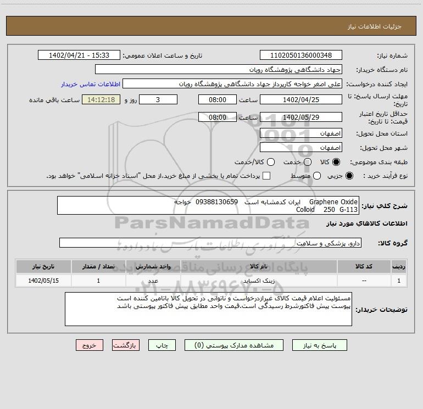Click the delivery city field اصفهان

pyautogui.click(x=301, y=148)
